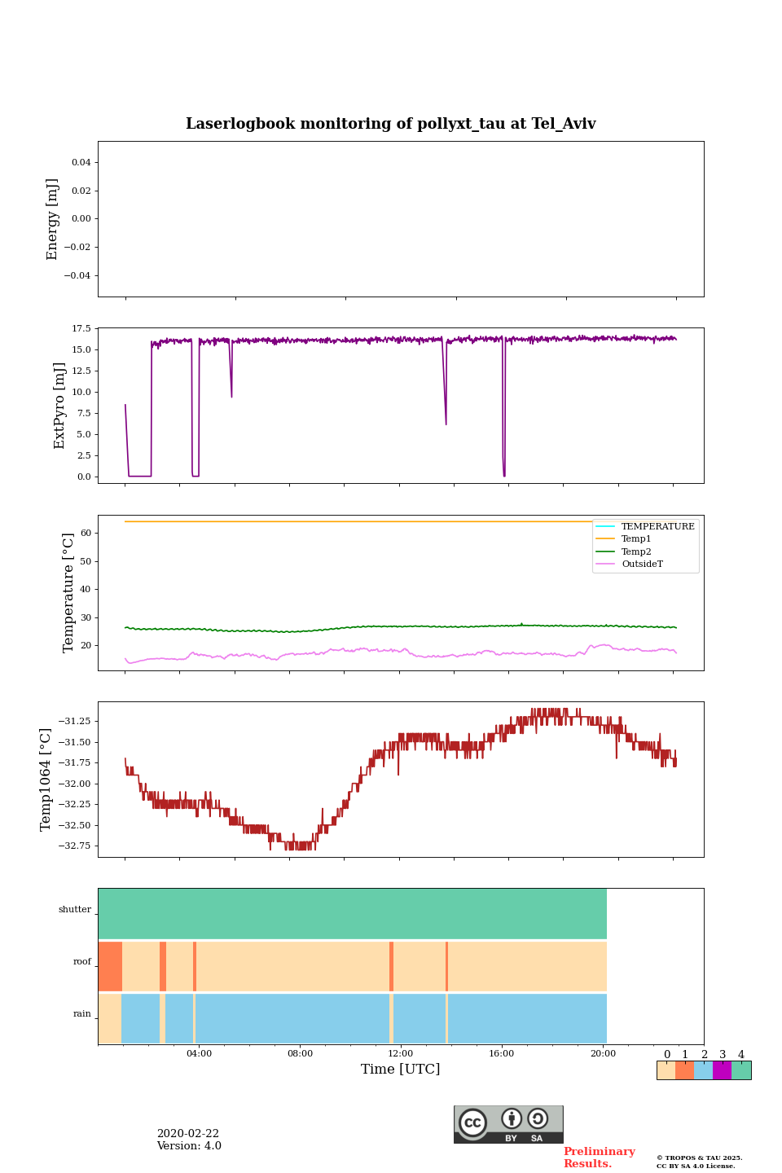The width and height of the screenshot is (782, 1173).
Task: Click the OutsideT legend entry
Action: [630, 564]
